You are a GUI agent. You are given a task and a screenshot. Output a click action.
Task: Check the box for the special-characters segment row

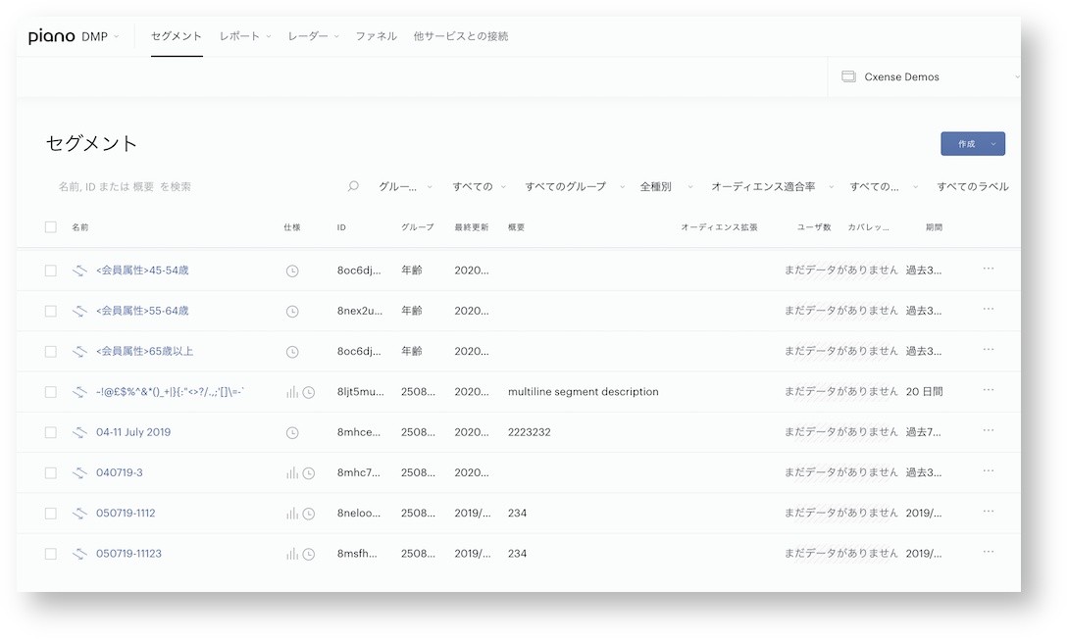pos(50,392)
